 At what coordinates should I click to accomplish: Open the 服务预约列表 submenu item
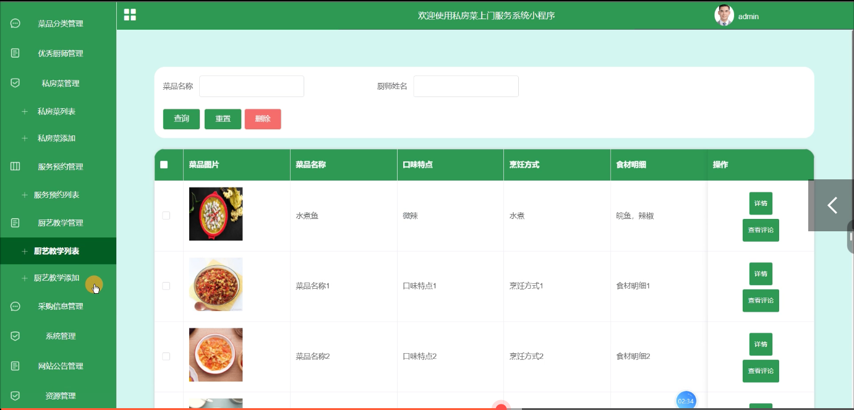[58, 195]
